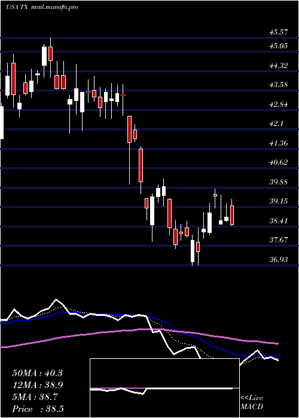Click the 50MA : 40.3 reading
Screen dimensions: 299x418
[37, 373]
